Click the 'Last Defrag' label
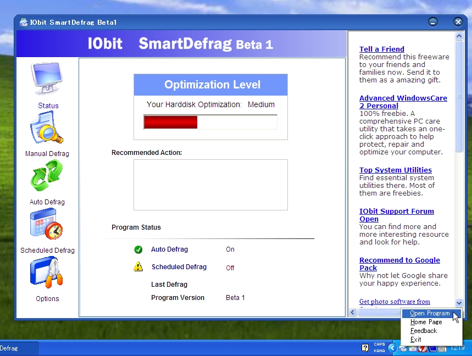This screenshot has height=356, width=472. [169, 285]
